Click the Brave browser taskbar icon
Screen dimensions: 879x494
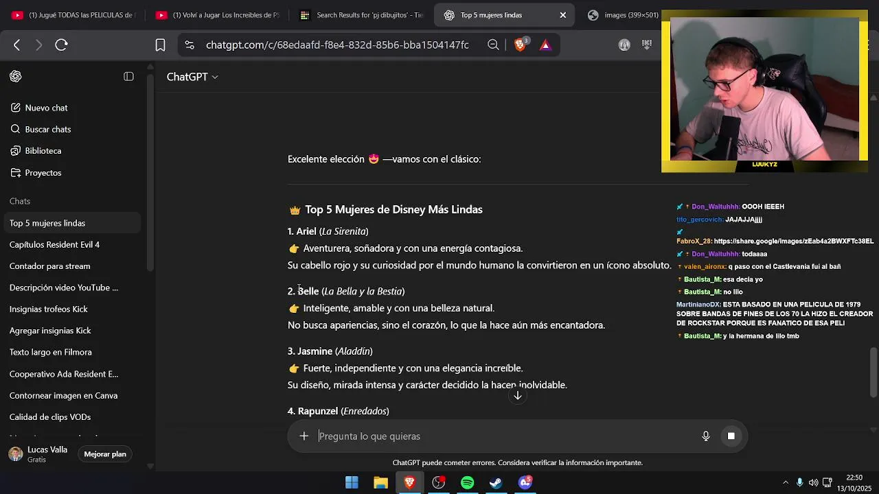tap(410, 482)
